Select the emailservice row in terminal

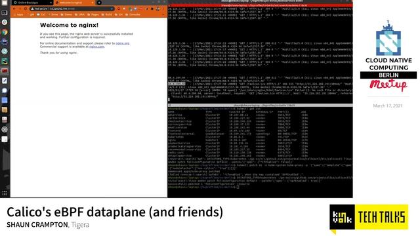coord(238,128)
